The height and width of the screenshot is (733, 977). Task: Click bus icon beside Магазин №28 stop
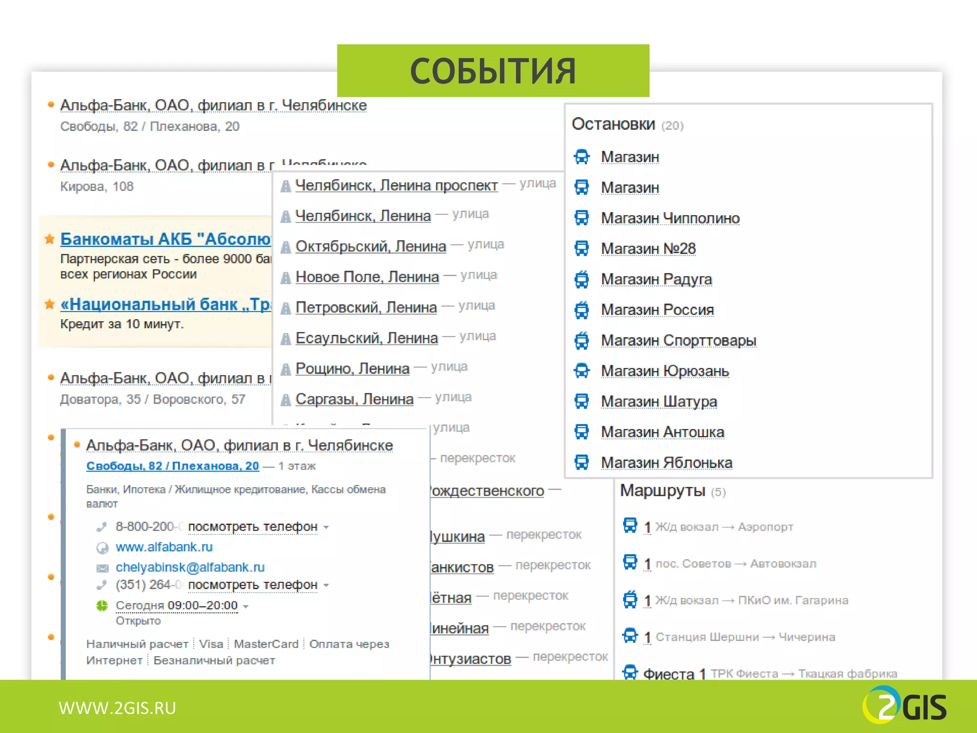pyautogui.click(x=582, y=248)
